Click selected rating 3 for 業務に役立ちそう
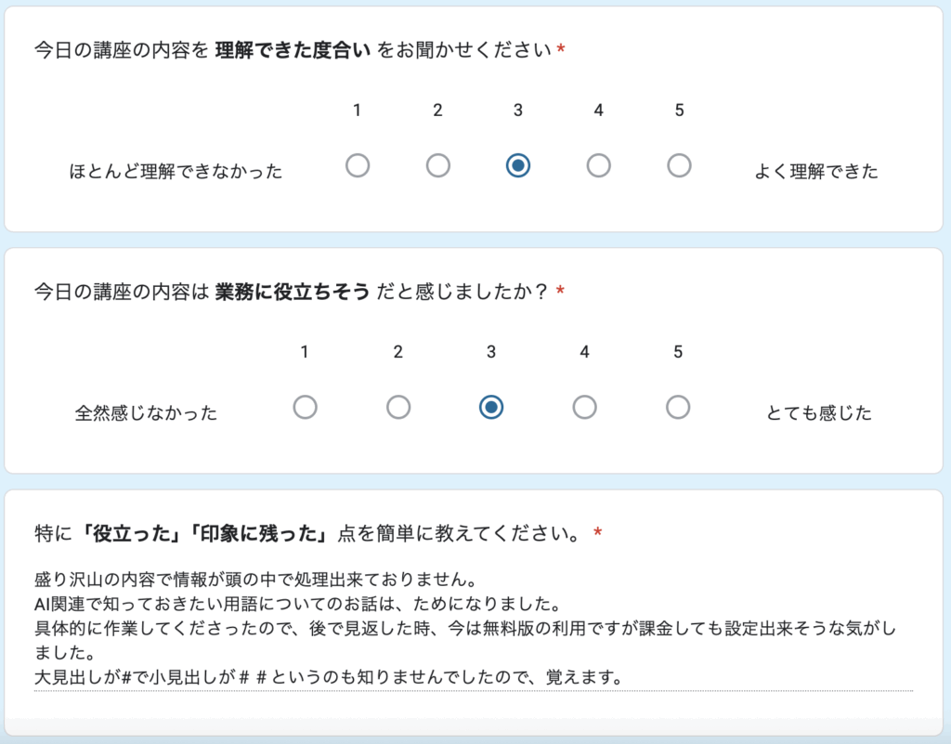This screenshot has width=951, height=744. [491, 408]
